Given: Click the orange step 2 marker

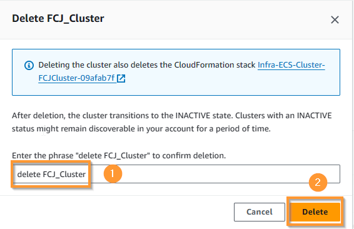Looking at the screenshot, I should (318, 182).
